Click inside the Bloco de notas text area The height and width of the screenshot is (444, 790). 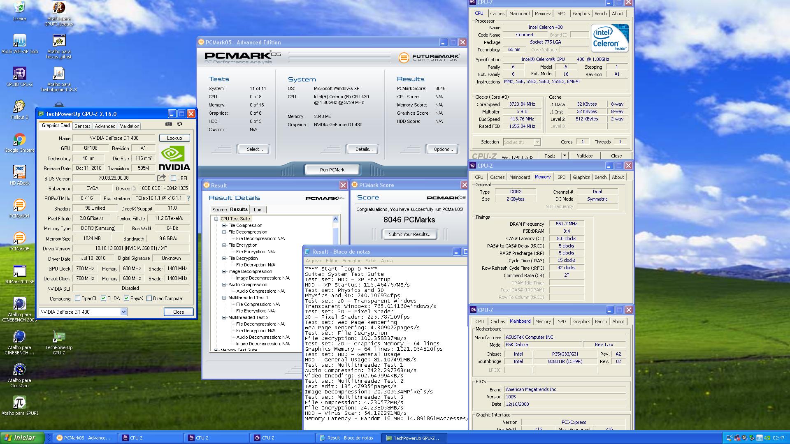tap(386, 347)
